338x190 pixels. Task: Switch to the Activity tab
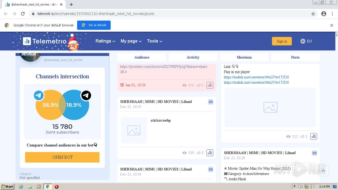(193, 57)
